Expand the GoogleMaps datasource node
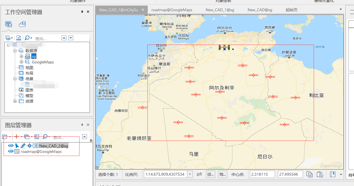Image resolution: width=354 pixels, height=186 pixels. [x=21, y=62]
